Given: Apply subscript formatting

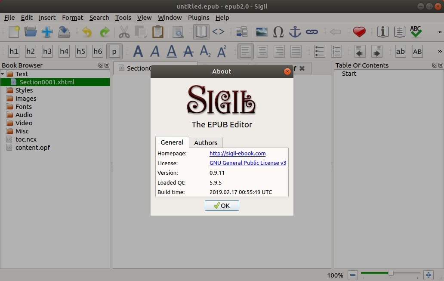Looking at the screenshot, I should tap(205, 51).
